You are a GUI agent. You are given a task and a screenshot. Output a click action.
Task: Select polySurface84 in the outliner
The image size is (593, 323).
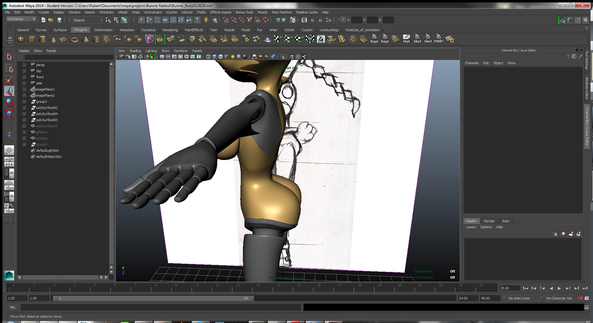47,114
